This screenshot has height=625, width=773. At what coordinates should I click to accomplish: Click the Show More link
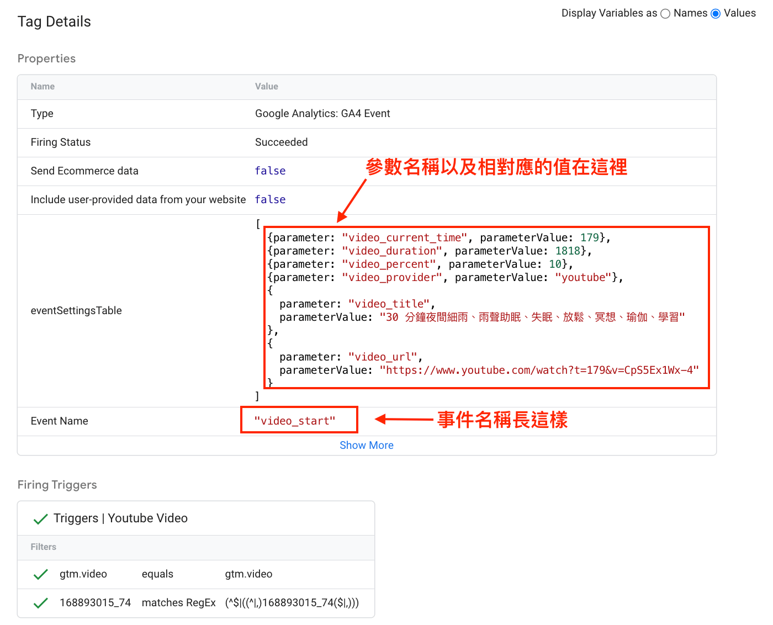[367, 446]
